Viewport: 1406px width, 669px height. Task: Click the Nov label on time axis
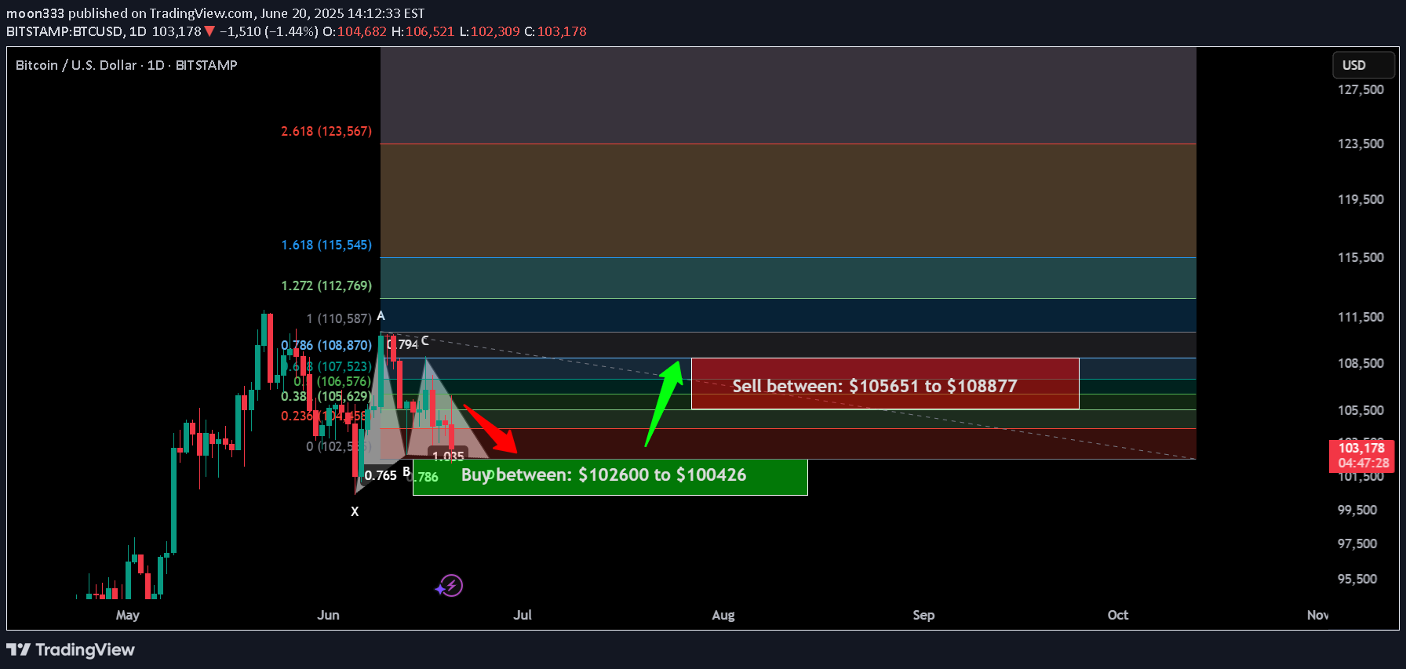click(x=1318, y=615)
